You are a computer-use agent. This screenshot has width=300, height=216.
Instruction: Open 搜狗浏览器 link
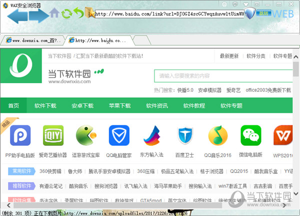106,186
